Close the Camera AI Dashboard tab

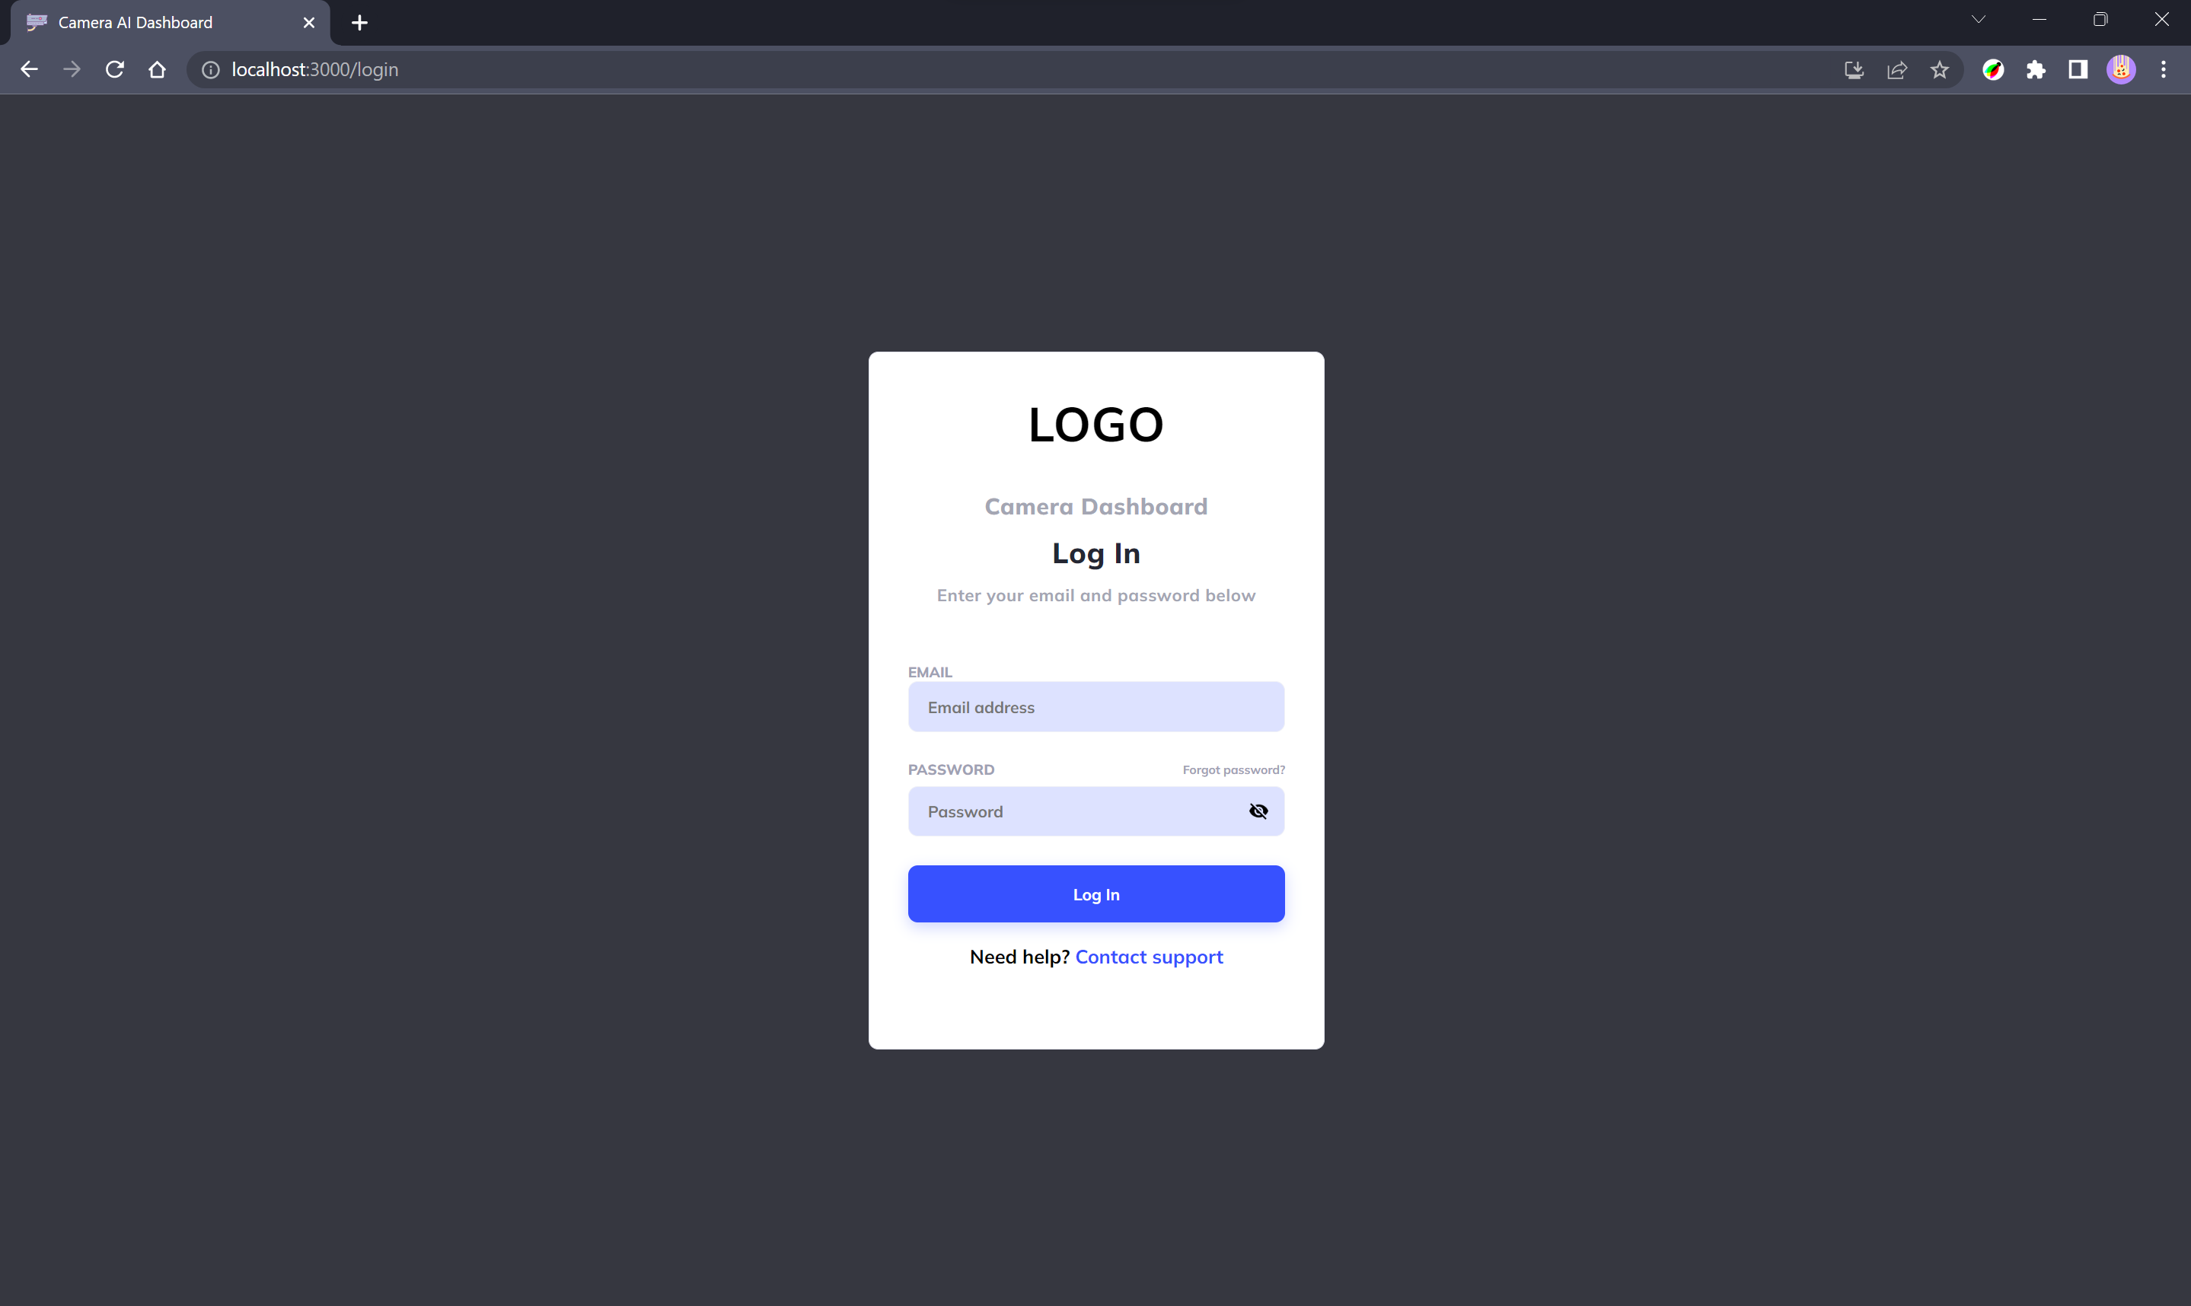[x=309, y=23]
